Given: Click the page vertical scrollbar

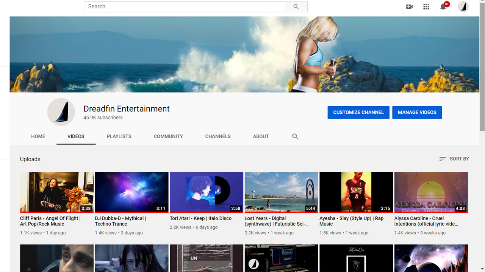Looking at the screenshot, I should point(482,76).
